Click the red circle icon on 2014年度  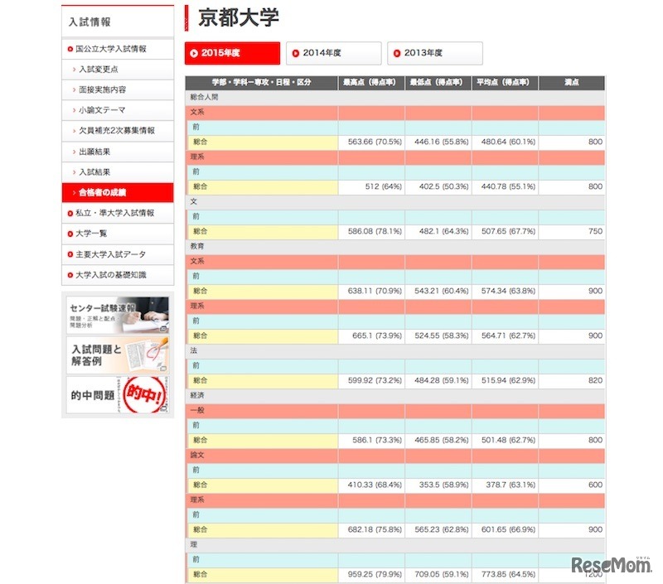pyautogui.click(x=296, y=53)
